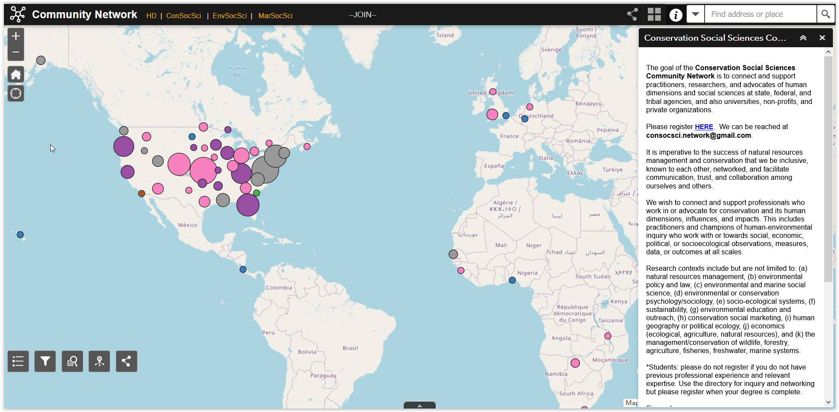839x412 pixels.
Task: Click the map zoom in plus button
Action: click(x=16, y=36)
